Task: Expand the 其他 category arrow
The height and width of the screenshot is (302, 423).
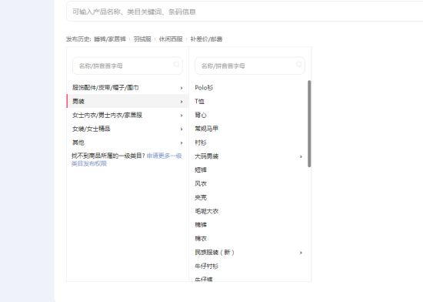Action: point(182,143)
